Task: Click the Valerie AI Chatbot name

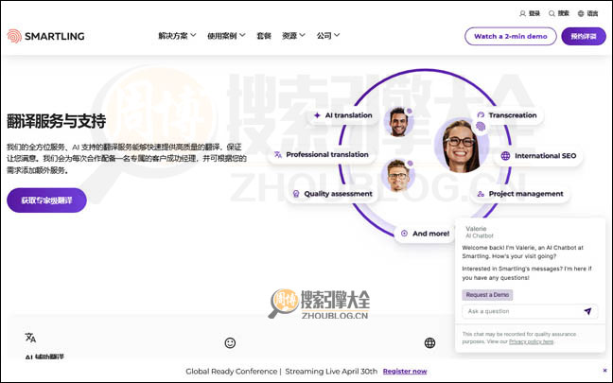Action: pyautogui.click(x=480, y=232)
